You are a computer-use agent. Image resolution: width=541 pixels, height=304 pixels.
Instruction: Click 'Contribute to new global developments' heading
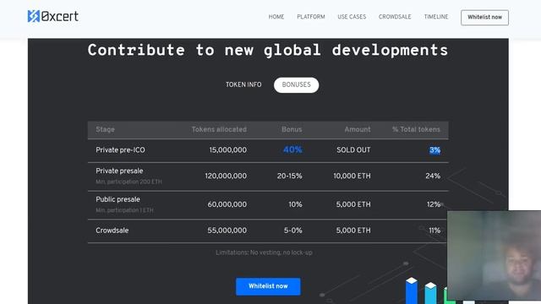point(268,50)
